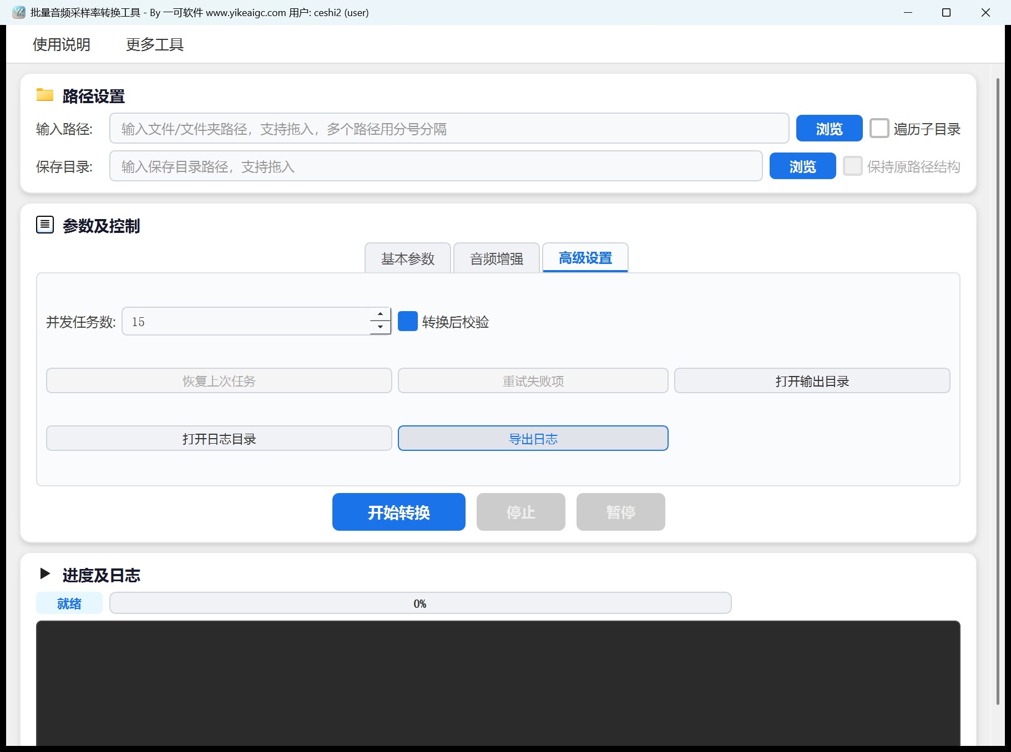Focus the 输入路径 text field
The image size is (1011, 752).
449,128
